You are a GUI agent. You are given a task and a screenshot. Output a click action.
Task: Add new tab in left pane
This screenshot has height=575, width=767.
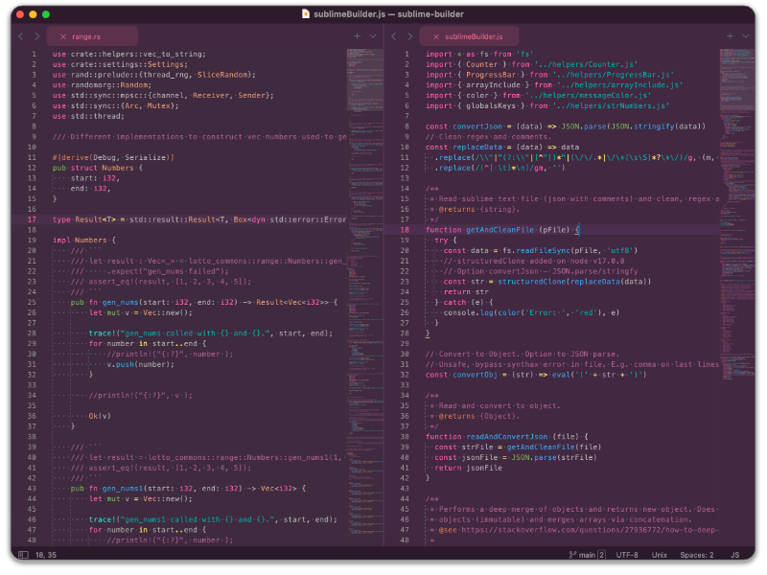pos(357,36)
